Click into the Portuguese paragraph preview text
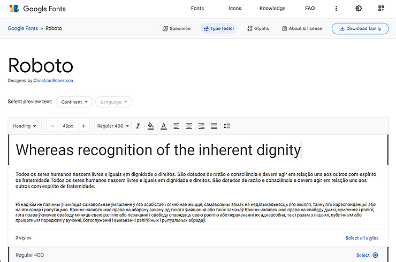396x262 pixels. click(x=196, y=180)
